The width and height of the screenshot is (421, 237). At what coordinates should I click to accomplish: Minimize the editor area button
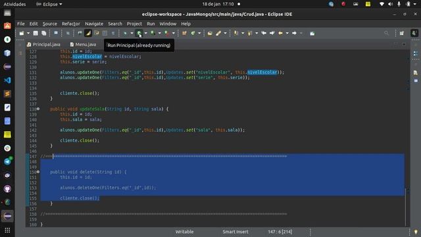tap(395, 44)
